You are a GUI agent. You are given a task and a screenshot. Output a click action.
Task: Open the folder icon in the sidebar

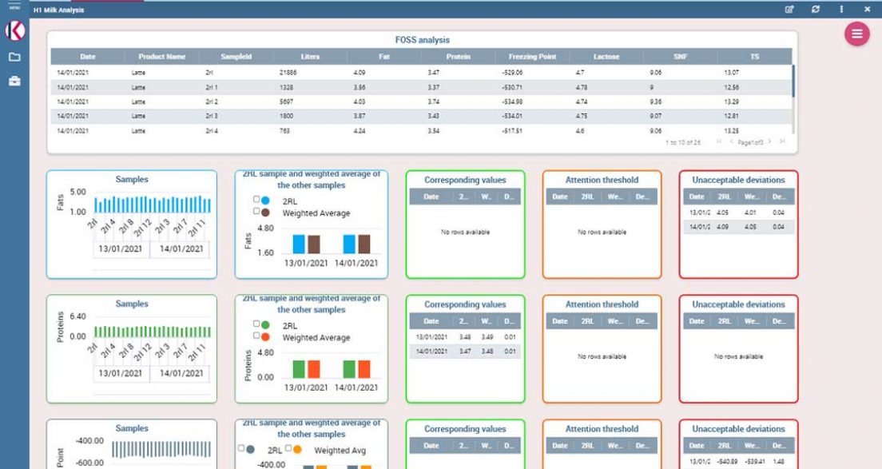pyautogui.click(x=14, y=57)
